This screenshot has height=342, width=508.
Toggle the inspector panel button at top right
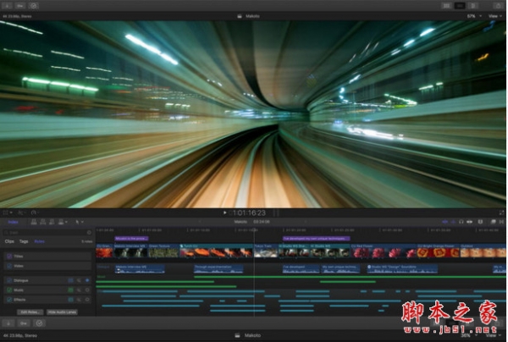click(x=473, y=6)
